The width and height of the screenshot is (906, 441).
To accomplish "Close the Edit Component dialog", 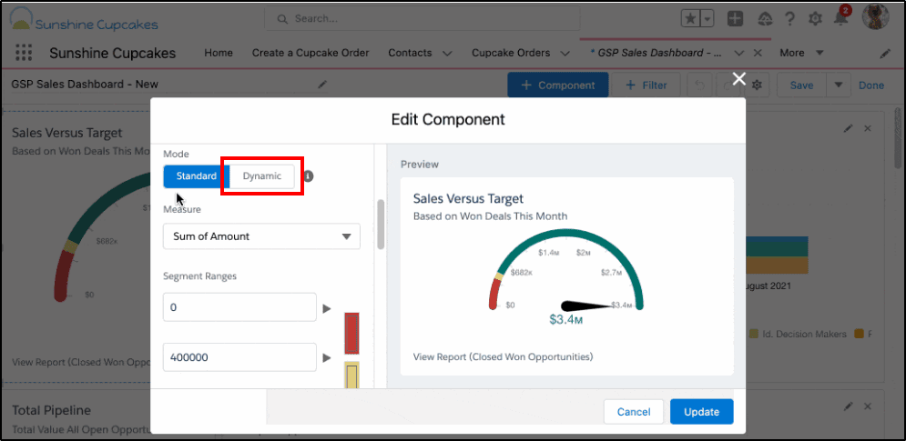I will [739, 79].
